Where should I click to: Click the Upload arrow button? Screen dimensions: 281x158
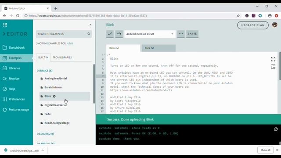tap(119, 34)
